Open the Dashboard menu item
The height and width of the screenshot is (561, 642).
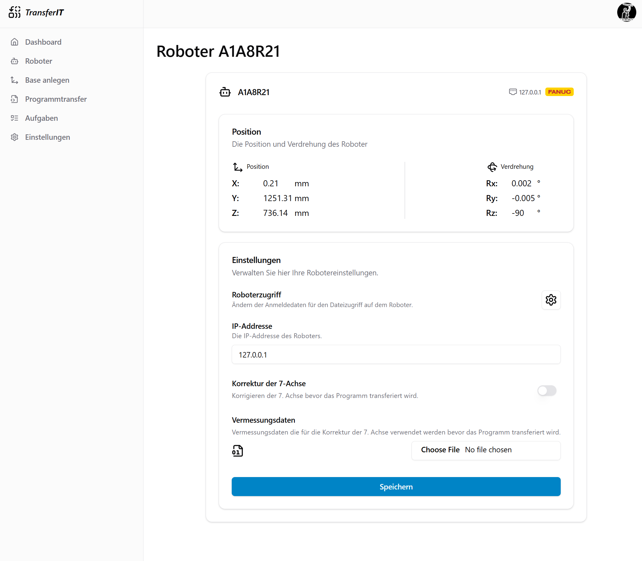[43, 42]
